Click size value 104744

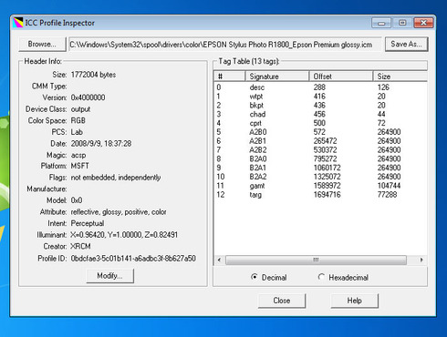point(389,186)
